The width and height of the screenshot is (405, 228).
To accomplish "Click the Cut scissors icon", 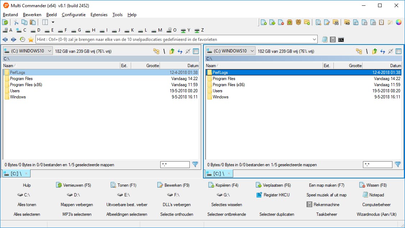I will tap(16, 23).
